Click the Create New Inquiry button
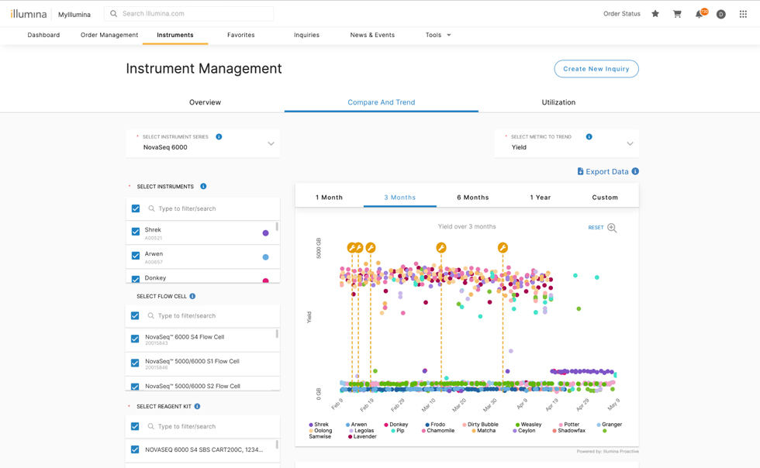The image size is (760, 468). [596, 69]
